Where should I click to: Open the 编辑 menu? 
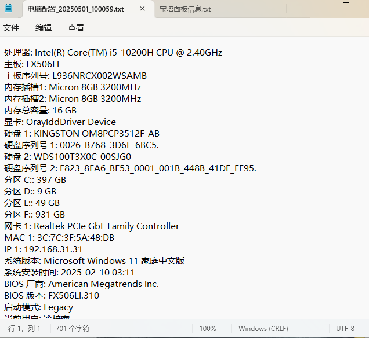pyautogui.click(x=44, y=28)
